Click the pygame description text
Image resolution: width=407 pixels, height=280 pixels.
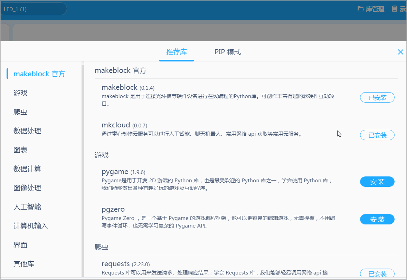click(217, 184)
